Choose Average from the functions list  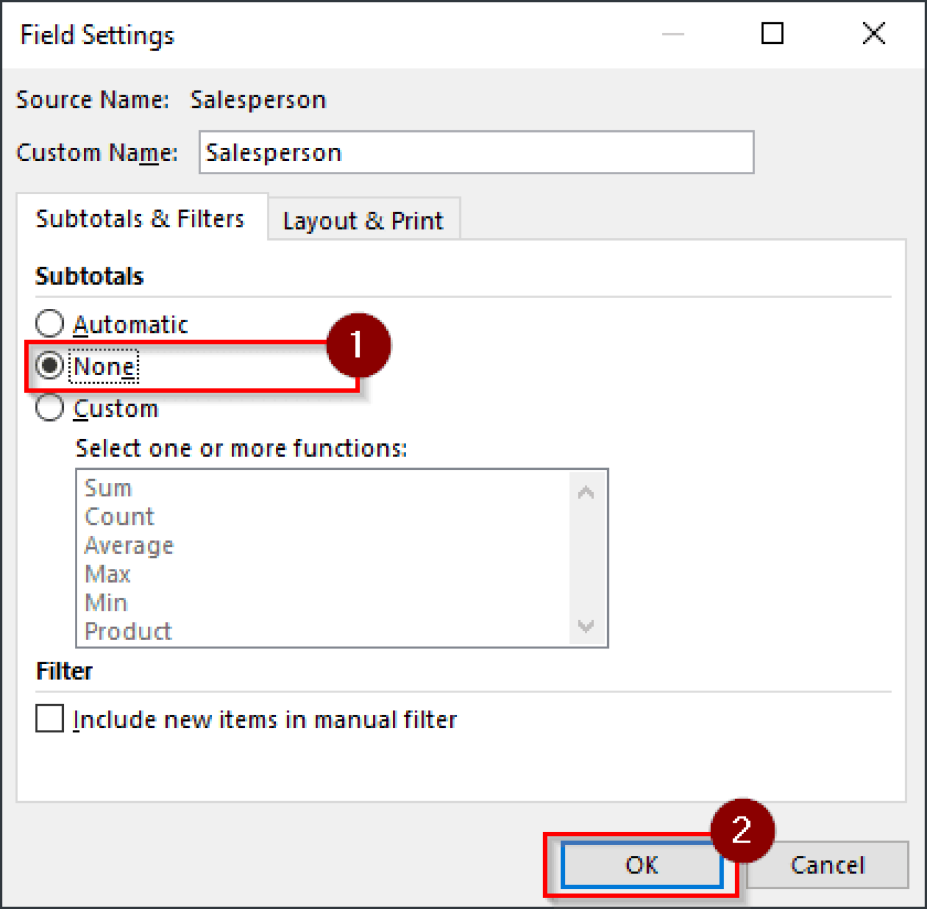tap(129, 545)
